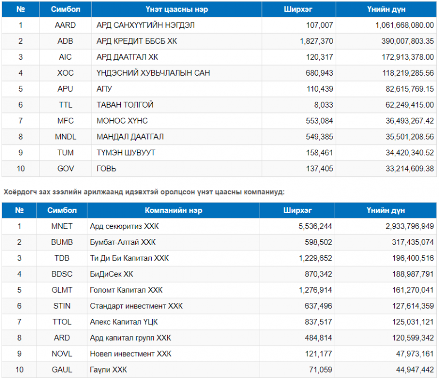
Task: Click 'ТАВАН ТОЛГОЙ' name
Action: [x=125, y=105]
